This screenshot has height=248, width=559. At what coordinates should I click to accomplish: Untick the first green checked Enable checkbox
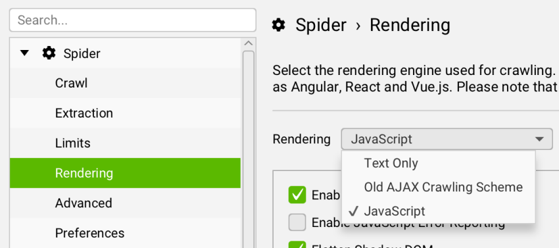297,195
